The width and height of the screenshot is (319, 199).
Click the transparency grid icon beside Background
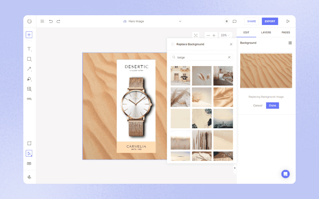coord(290,43)
